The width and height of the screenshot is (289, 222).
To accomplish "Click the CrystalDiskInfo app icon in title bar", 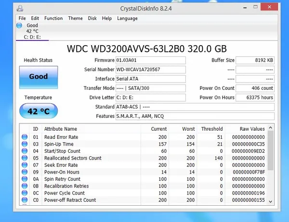I will [x=20, y=8].
